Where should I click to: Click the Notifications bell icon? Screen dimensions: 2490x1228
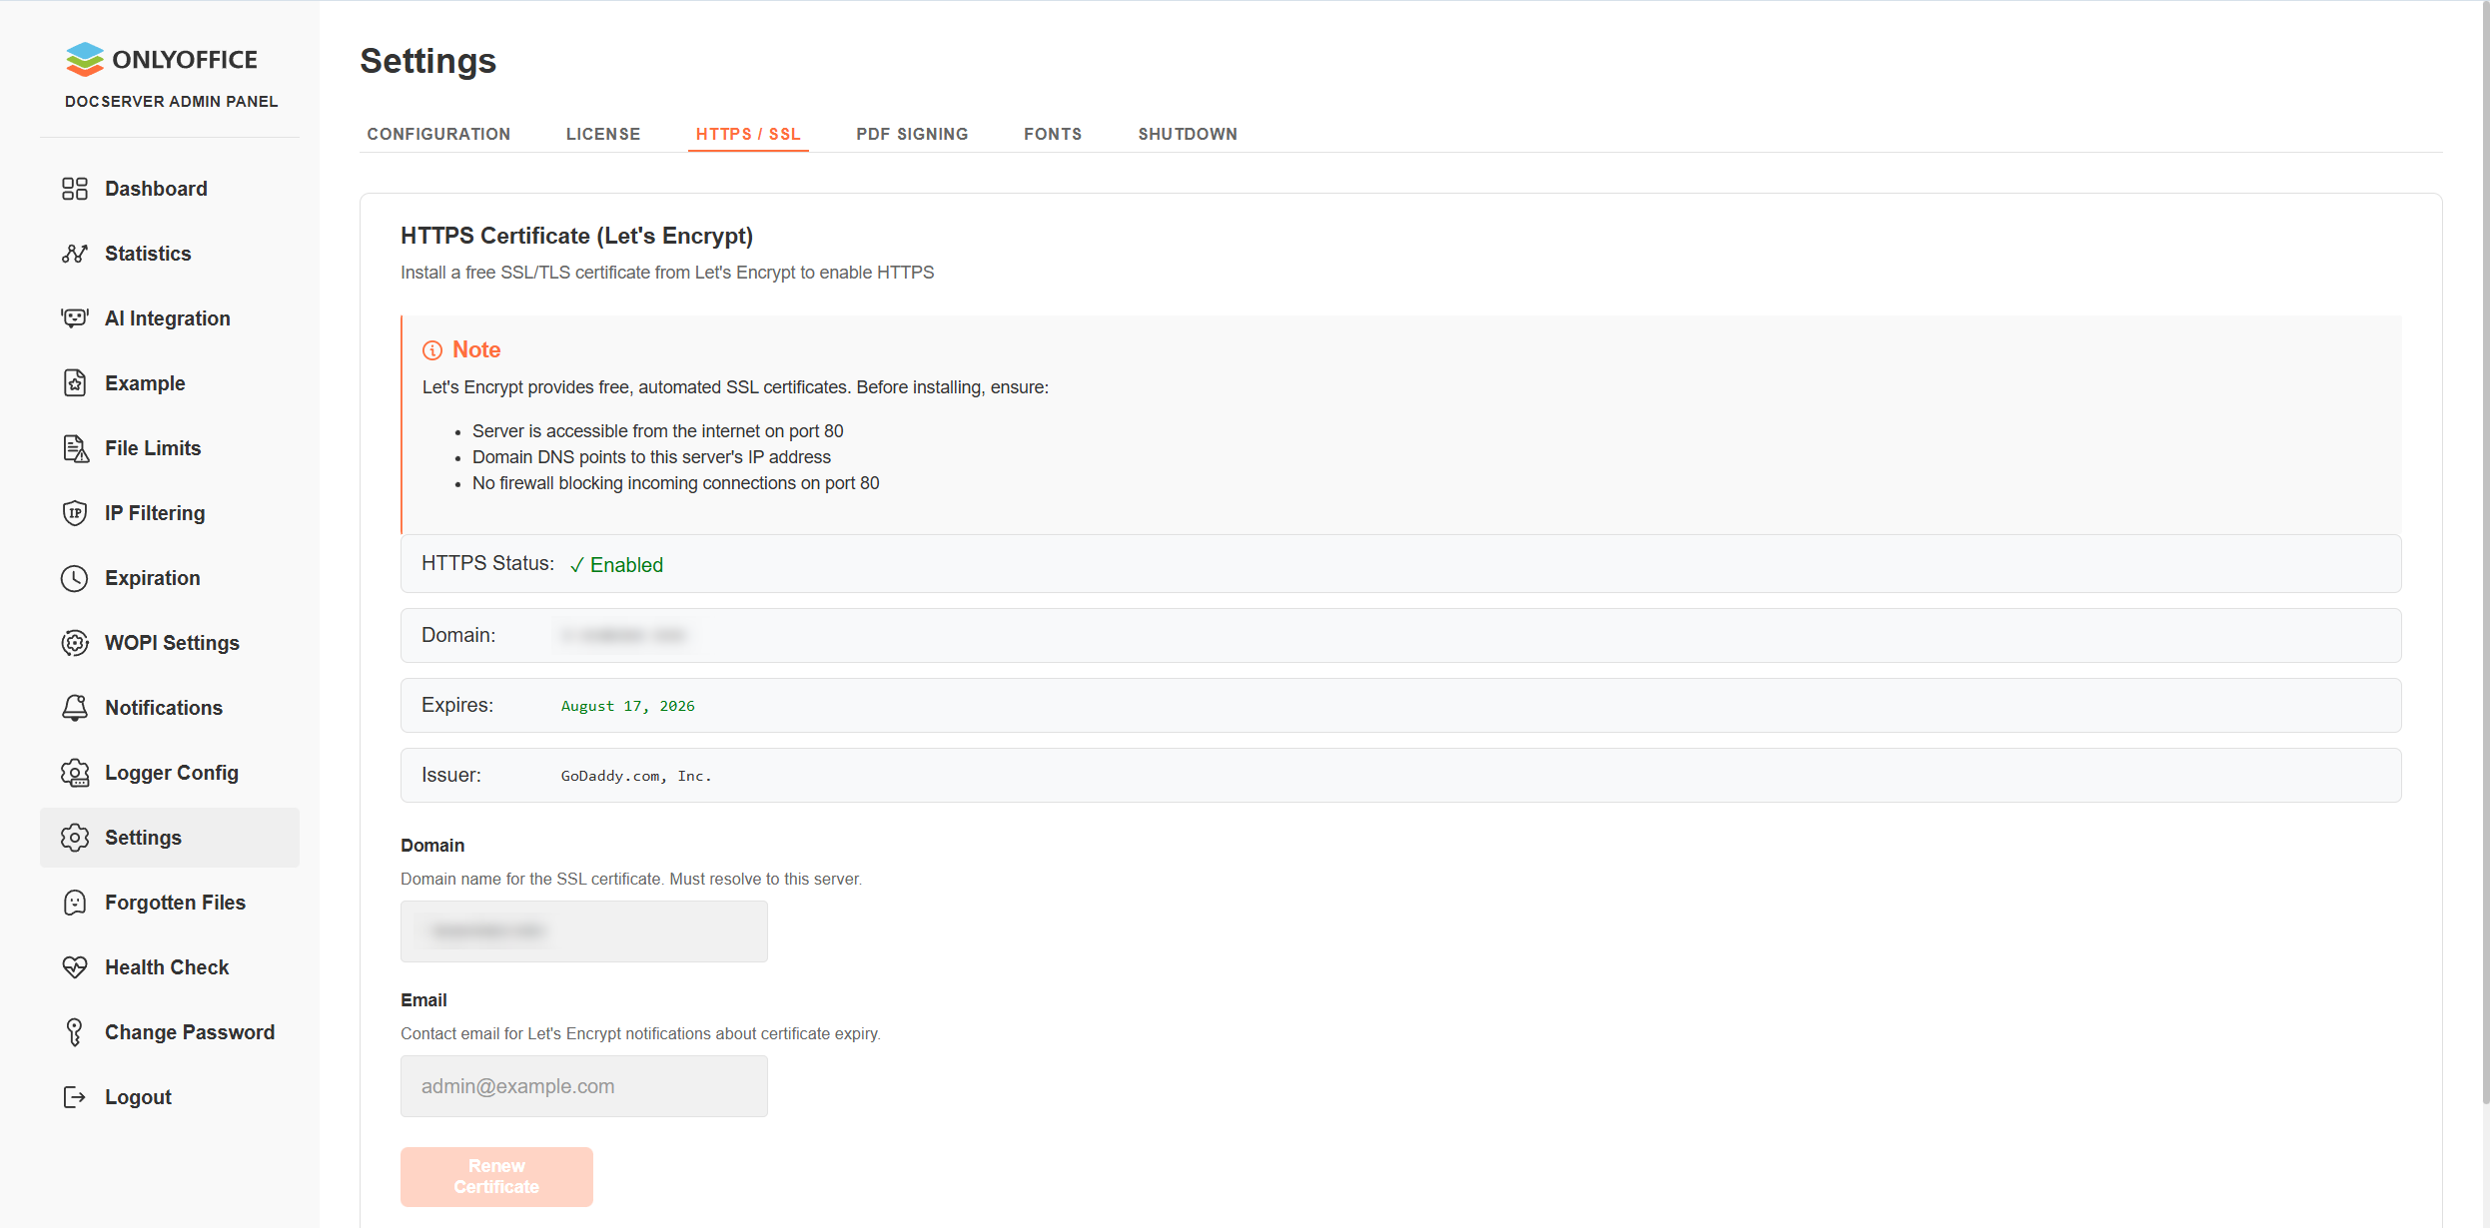(75, 708)
